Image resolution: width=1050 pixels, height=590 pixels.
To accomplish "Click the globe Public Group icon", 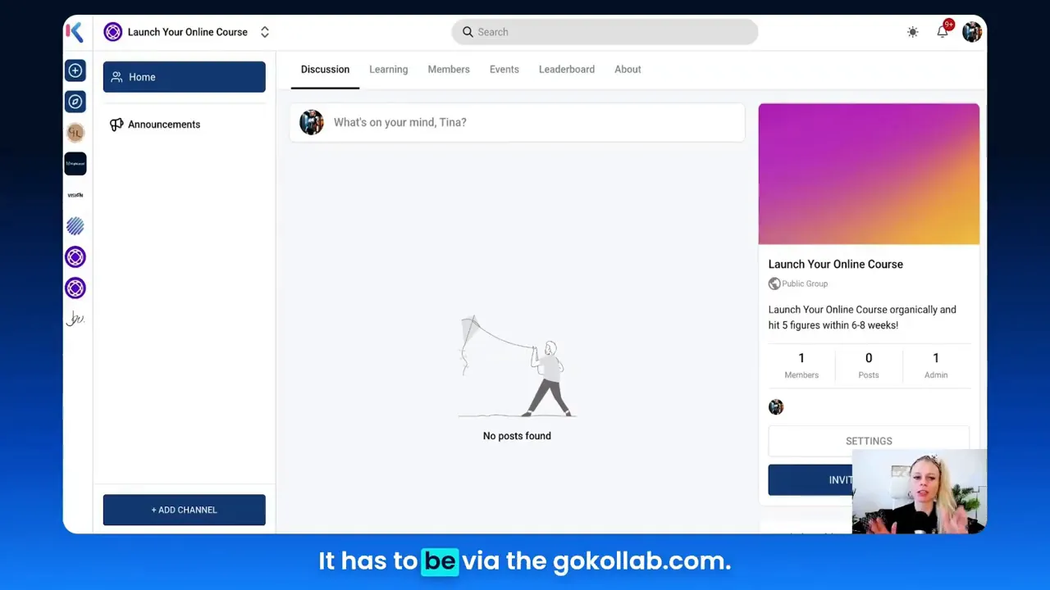I will (x=774, y=284).
